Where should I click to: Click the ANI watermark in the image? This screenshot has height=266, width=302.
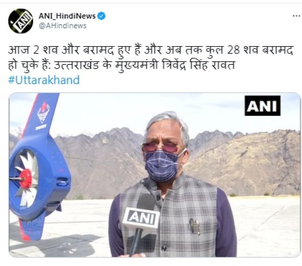[262, 106]
